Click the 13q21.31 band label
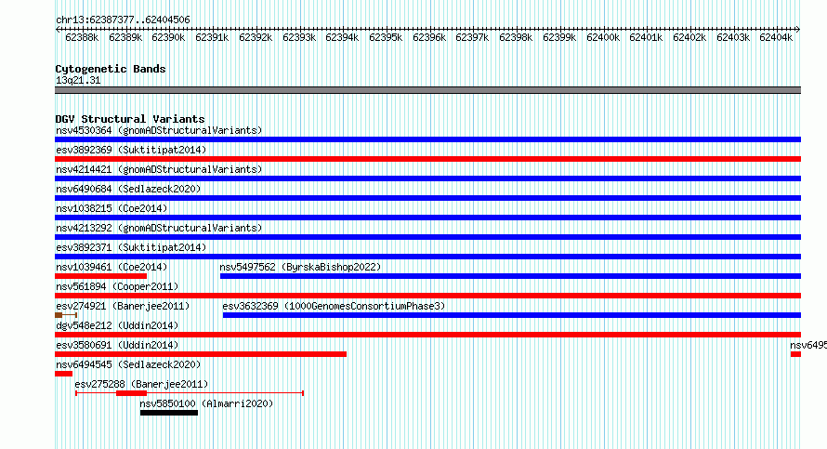 point(78,80)
